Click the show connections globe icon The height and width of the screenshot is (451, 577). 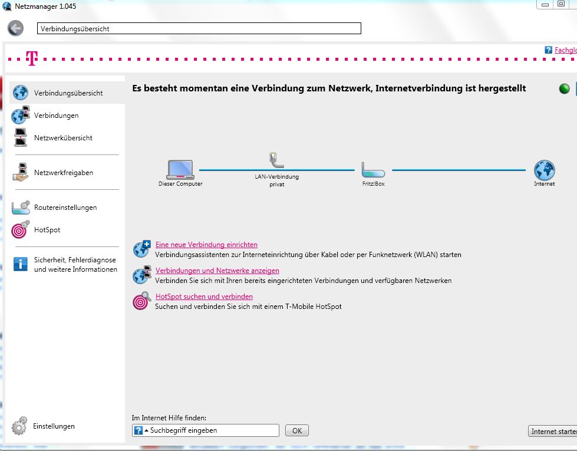click(x=141, y=275)
